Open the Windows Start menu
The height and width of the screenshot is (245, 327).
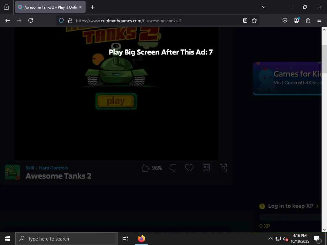pyautogui.click(x=8, y=239)
